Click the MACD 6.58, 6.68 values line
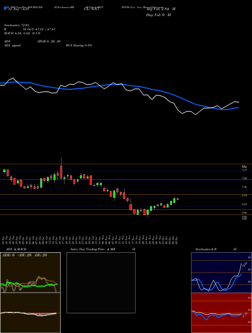 point(22,33)
